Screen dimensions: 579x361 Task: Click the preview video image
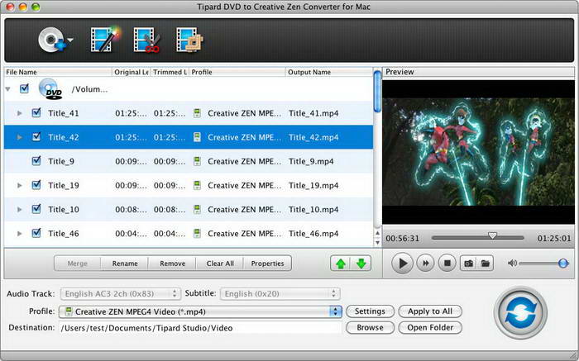click(478, 151)
